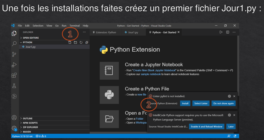The width and height of the screenshot is (264, 140).
Task: Click the Refresh Explorer icon
Action: [81, 42]
